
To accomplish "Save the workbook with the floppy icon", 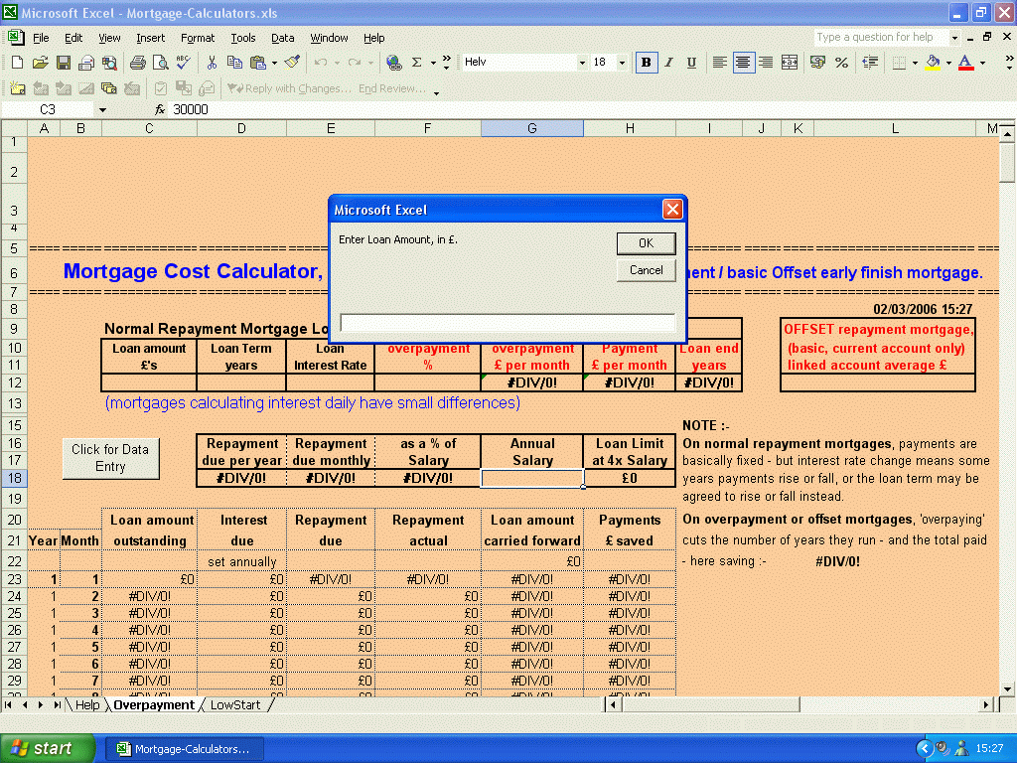I will tap(63, 63).
